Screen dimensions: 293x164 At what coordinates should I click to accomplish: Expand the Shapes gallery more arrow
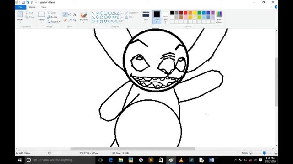click(x=122, y=21)
